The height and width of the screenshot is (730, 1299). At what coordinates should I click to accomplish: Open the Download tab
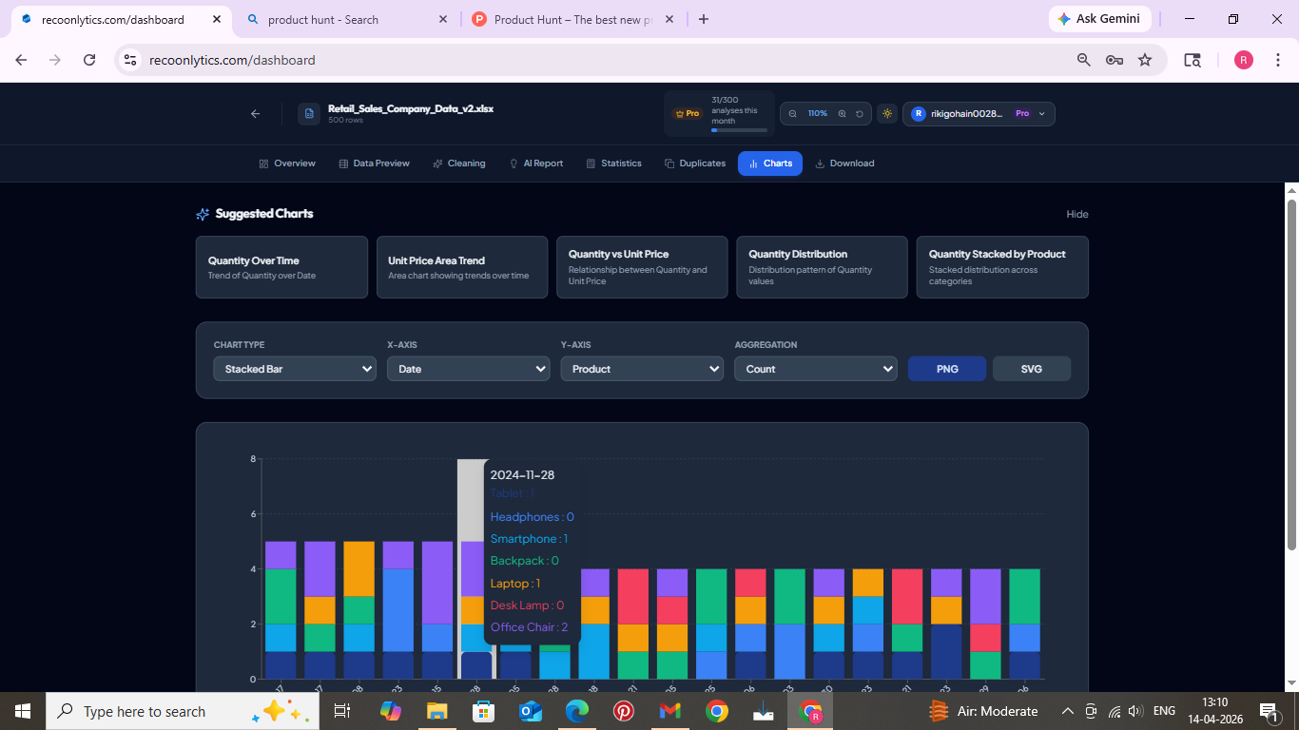tap(844, 163)
